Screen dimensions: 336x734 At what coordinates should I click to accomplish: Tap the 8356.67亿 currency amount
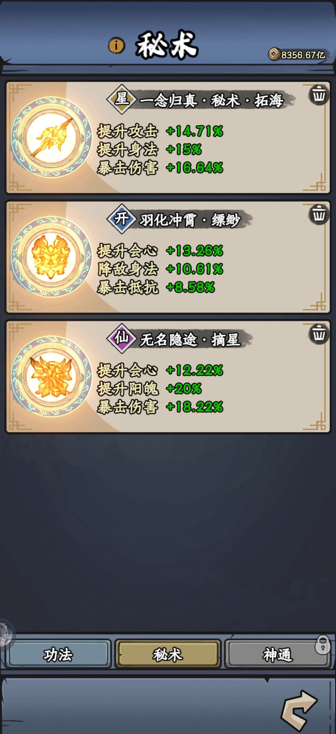click(303, 55)
